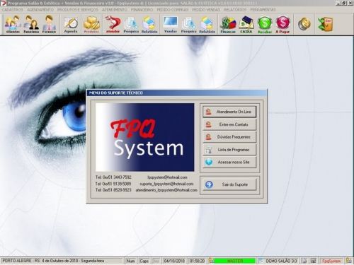
Task: Click the Lista de Programas button
Action: 229,150
